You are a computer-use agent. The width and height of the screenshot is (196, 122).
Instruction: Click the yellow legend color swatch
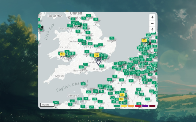click(x=124, y=106)
